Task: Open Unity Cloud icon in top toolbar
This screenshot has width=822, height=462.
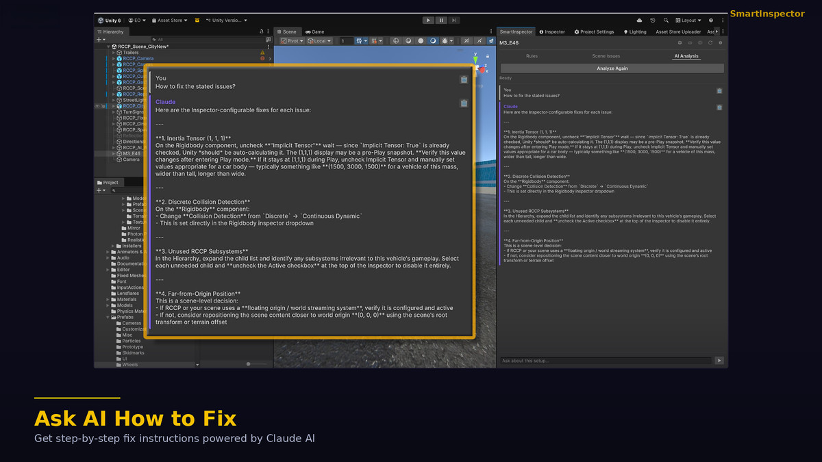Action: click(639, 21)
